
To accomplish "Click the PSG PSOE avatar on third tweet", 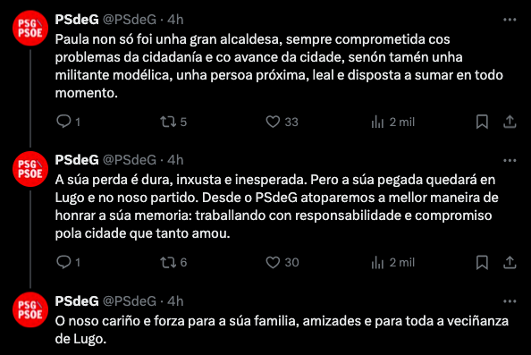I will 30,309.
